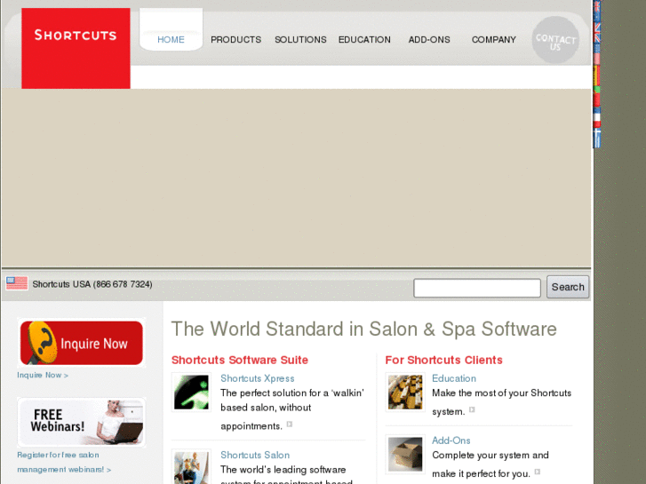Click the Shortcuts Salon thumbnail icon
Screen dimensions: 646x484
pos(191,467)
